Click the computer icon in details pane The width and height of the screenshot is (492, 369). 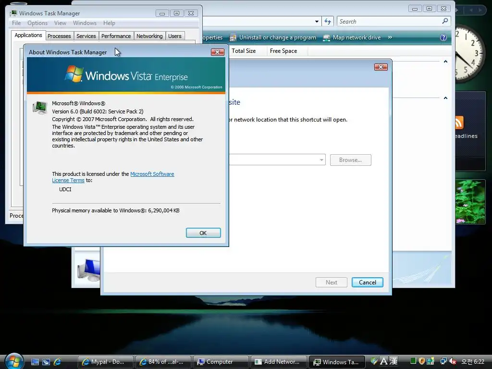(88, 269)
